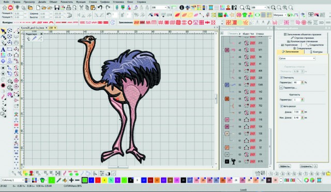Click the Open folder icon

point(43,8)
